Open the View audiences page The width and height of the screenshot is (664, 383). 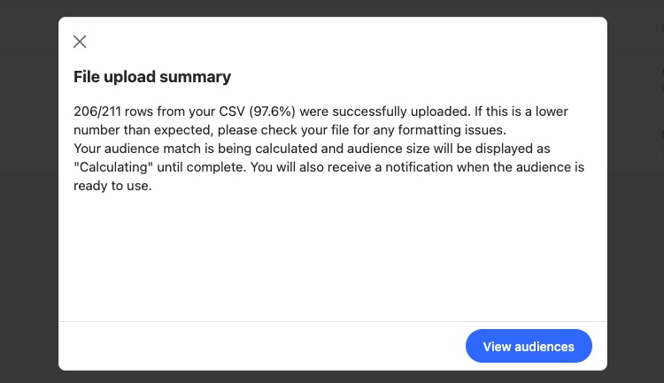[529, 346]
